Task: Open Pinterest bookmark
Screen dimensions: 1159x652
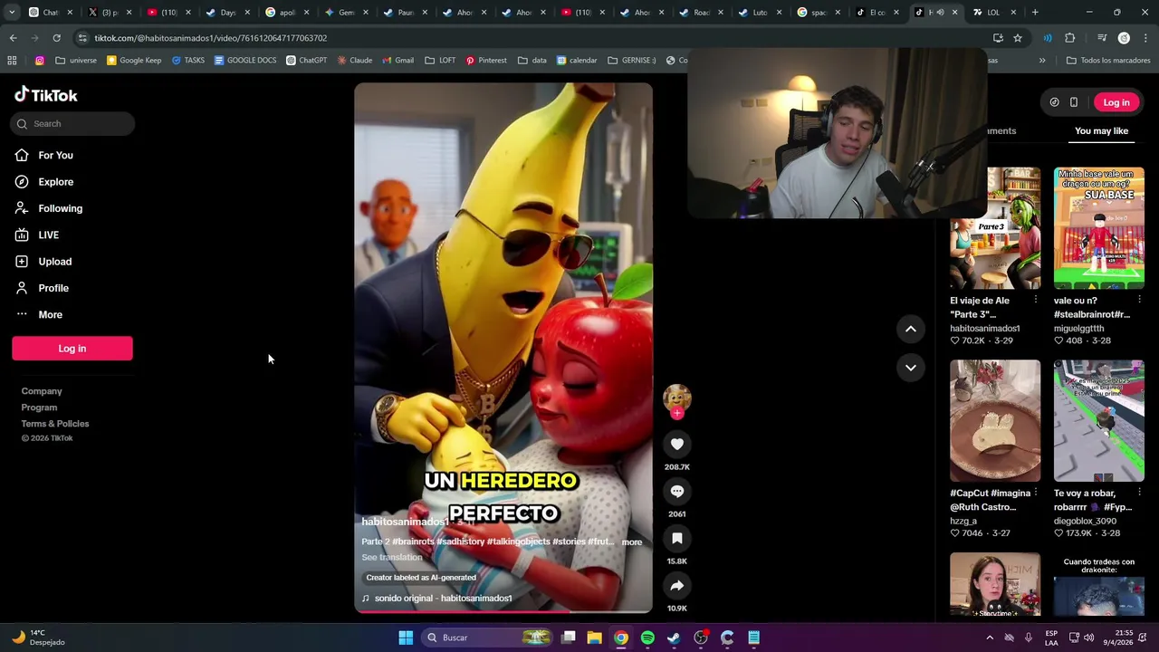Action: (486, 61)
